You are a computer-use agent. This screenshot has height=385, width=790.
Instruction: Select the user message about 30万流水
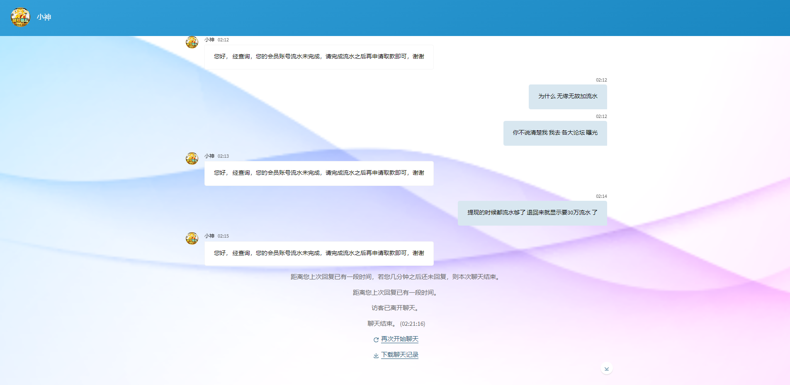pos(532,213)
